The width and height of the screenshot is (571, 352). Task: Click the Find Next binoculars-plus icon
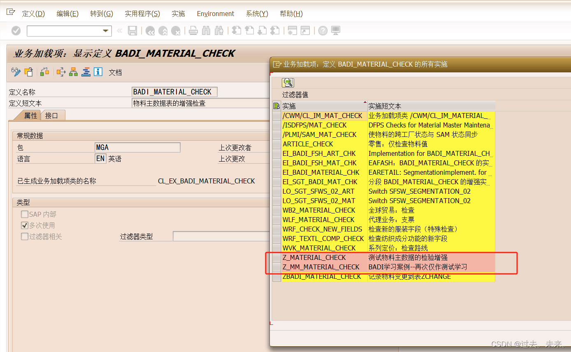(x=219, y=31)
